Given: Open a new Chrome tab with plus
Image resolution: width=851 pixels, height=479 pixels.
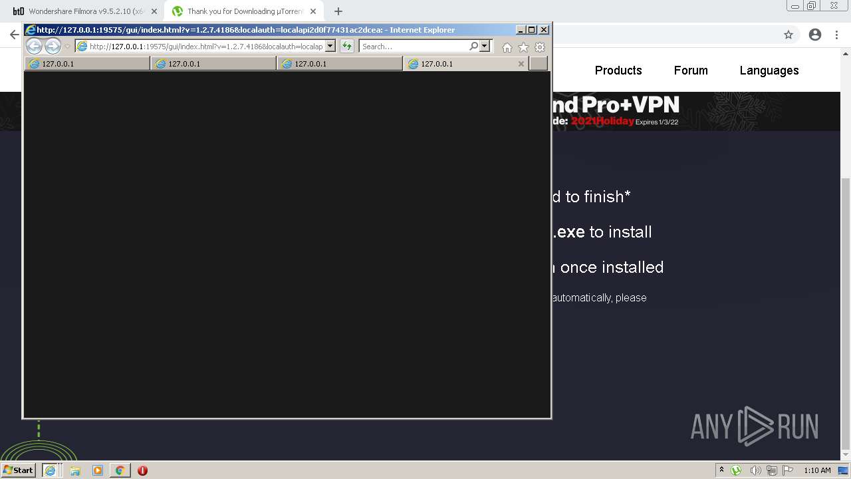Looking at the screenshot, I should tap(338, 11).
